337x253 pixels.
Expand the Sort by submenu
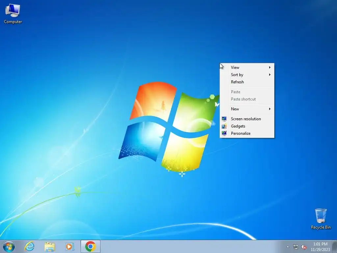tap(247, 75)
